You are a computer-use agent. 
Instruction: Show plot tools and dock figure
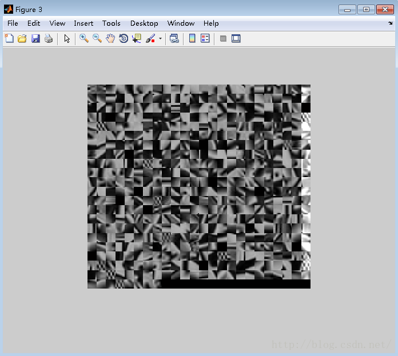pyautogui.click(x=236, y=38)
